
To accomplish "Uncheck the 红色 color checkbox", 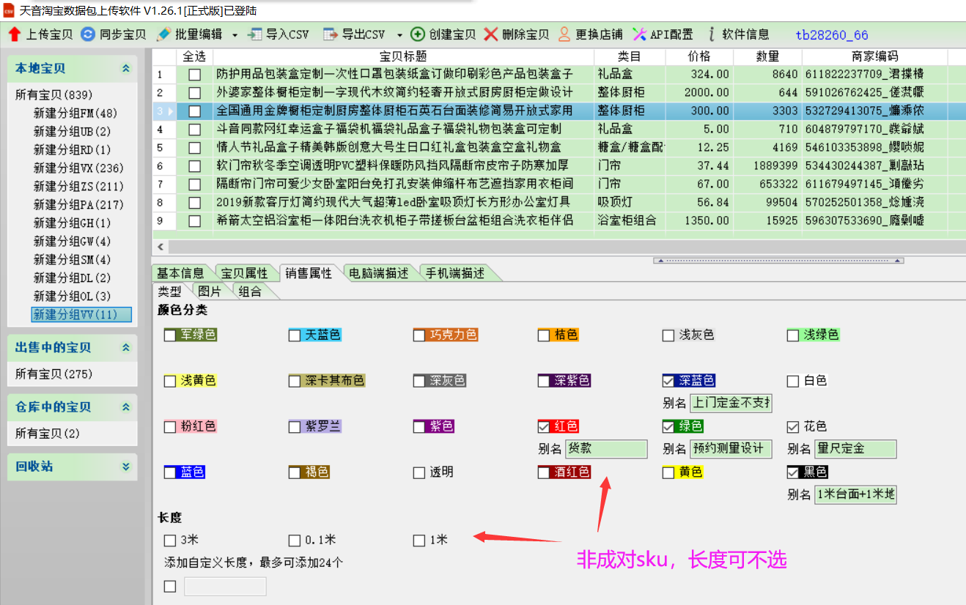I will [x=544, y=427].
